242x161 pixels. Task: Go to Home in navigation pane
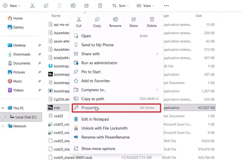coord(15,18)
